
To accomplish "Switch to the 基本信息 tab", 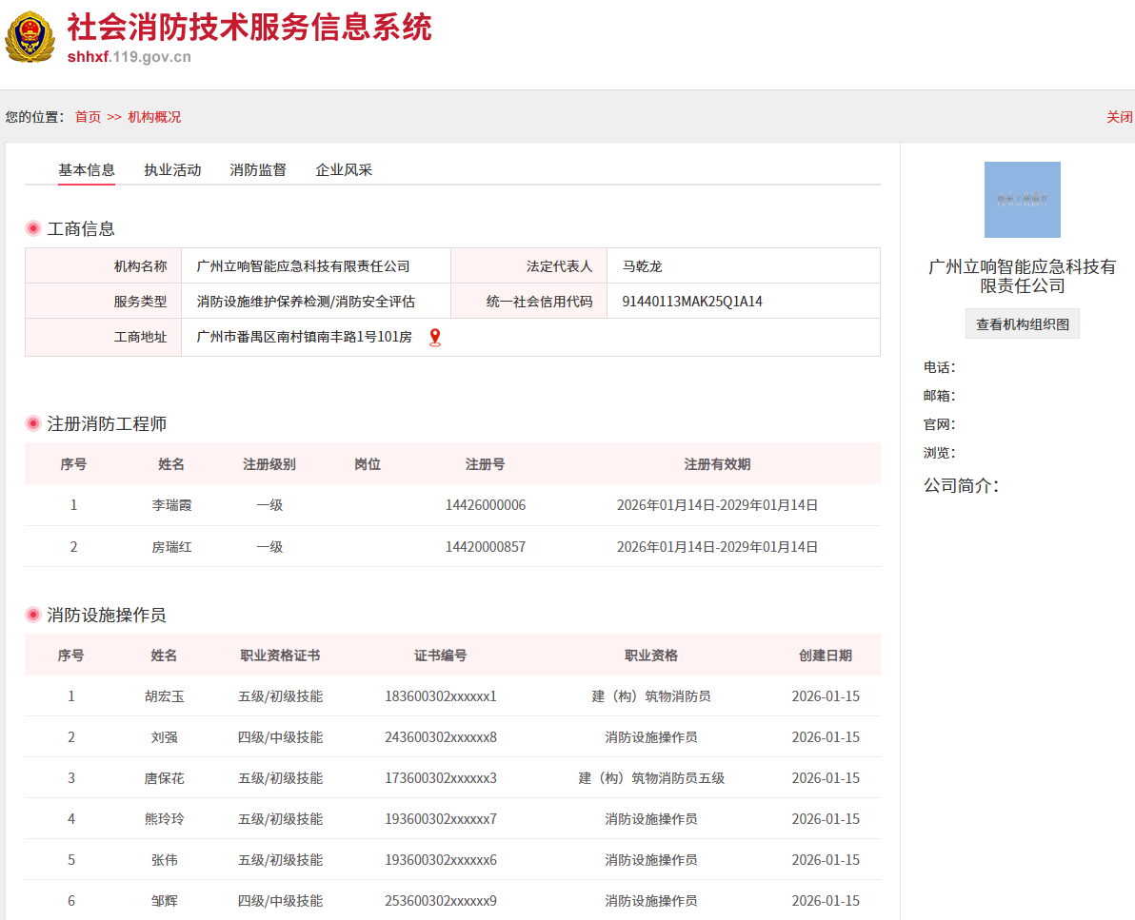I will [x=87, y=170].
